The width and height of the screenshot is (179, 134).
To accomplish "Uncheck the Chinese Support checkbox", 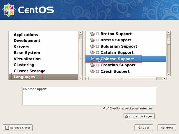I will click(97, 59).
